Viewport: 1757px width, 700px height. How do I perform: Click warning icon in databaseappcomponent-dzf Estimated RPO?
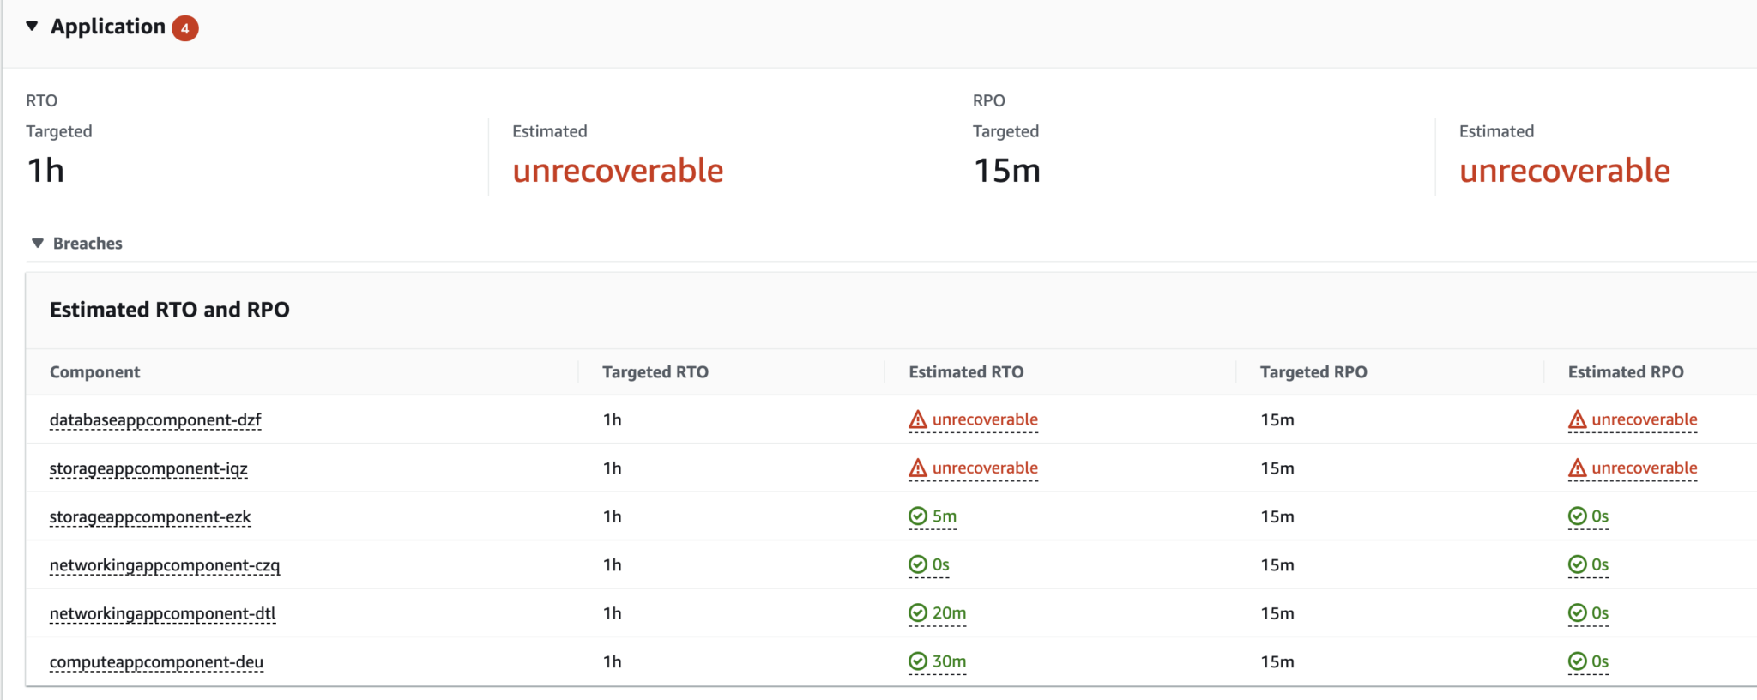click(1577, 419)
